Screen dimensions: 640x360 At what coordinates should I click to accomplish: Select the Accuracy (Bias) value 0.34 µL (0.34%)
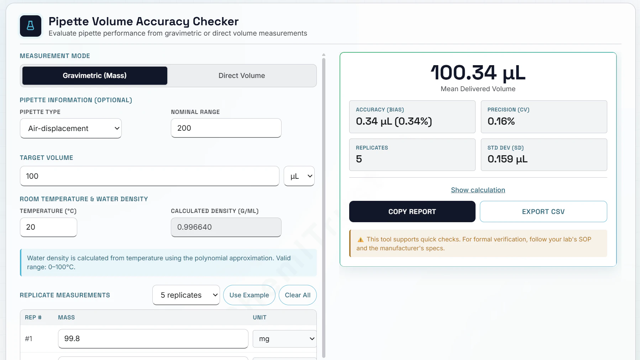(x=394, y=121)
